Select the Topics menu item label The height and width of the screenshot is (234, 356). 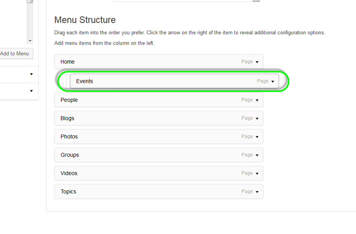point(68,191)
